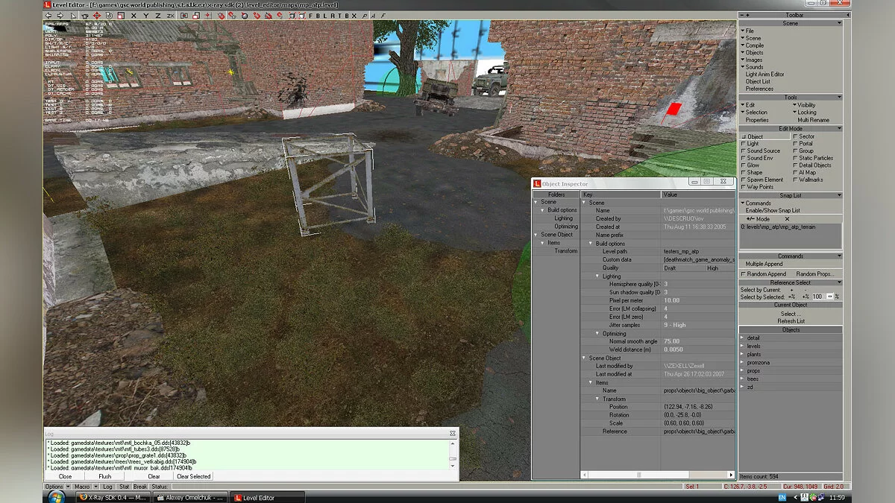
Task: Click the Log tab in status bar
Action: point(106,487)
